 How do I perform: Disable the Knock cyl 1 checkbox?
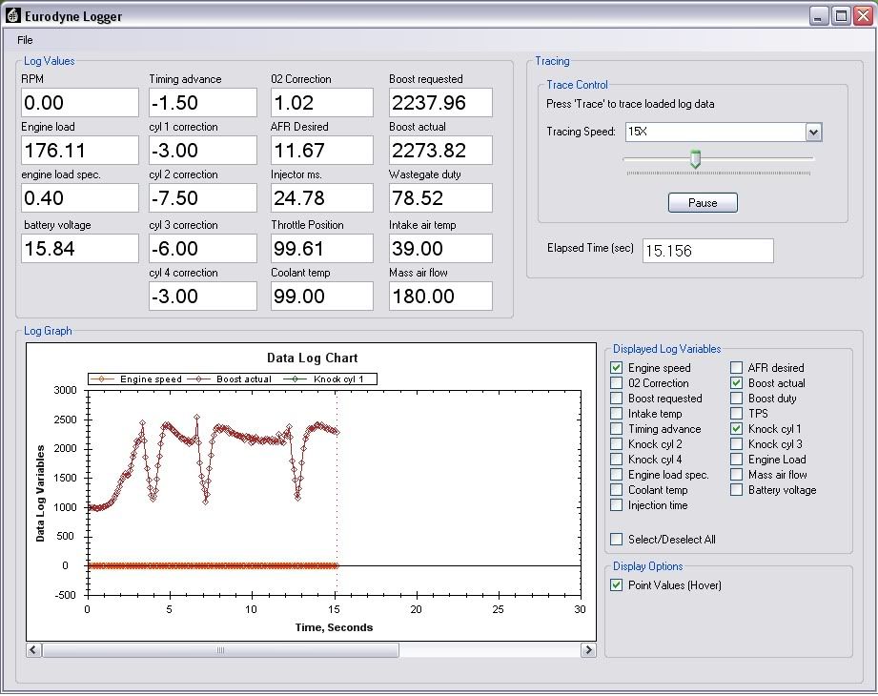point(737,429)
